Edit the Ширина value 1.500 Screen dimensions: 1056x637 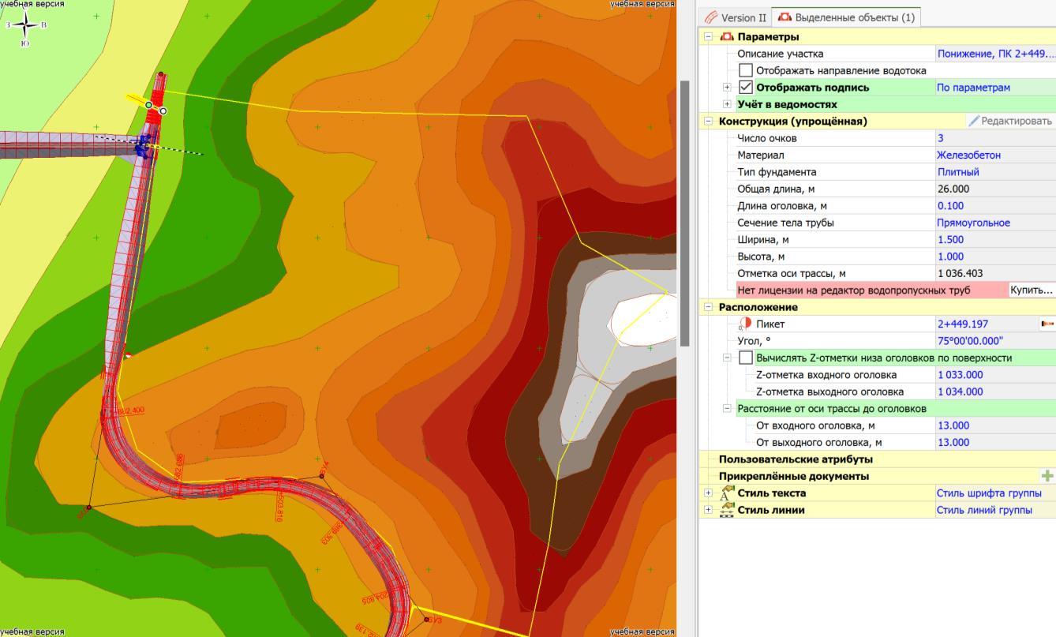click(995, 239)
